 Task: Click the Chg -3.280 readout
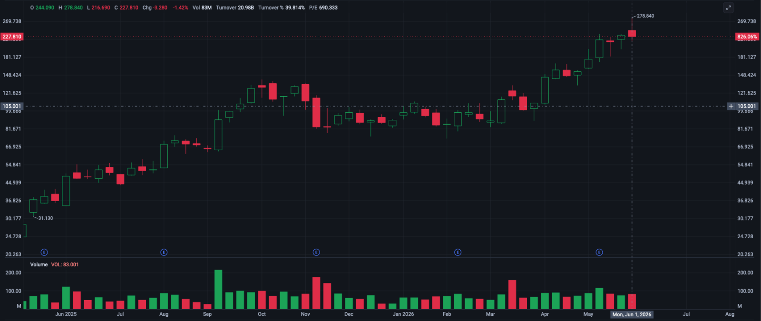(155, 8)
